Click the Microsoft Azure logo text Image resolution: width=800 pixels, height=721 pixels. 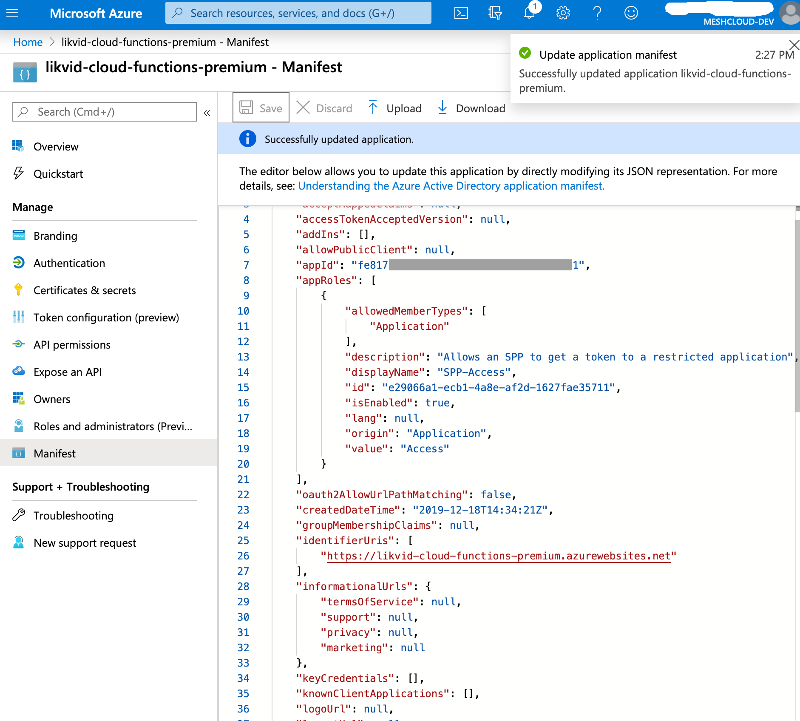[x=96, y=13]
